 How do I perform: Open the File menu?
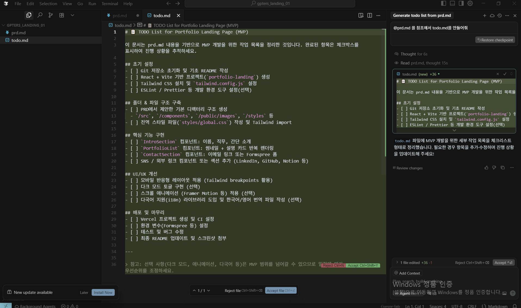point(18,4)
